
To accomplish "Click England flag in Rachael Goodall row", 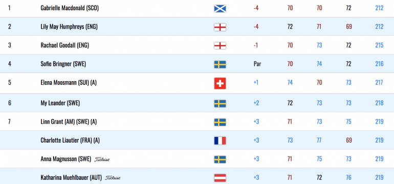I will pos(220,45).
